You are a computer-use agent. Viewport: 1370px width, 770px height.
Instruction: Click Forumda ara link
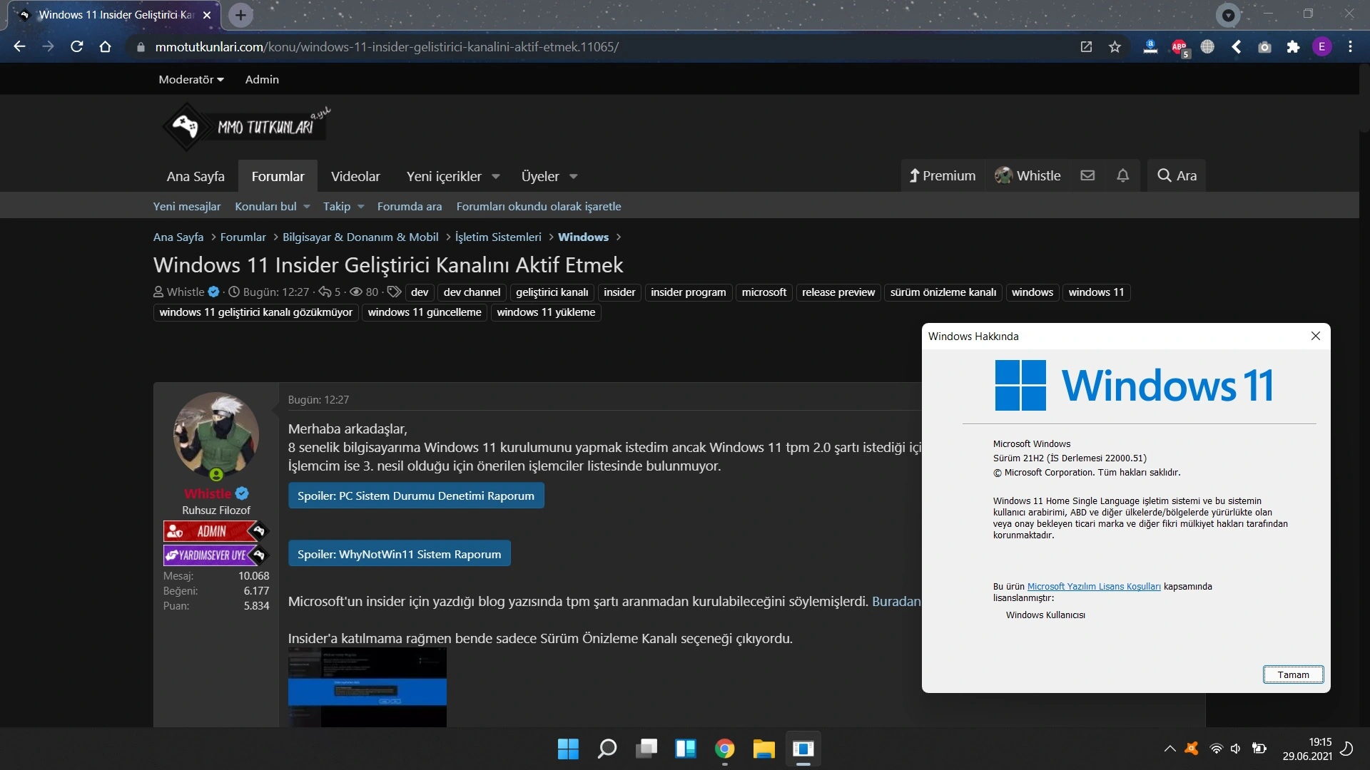click(x=410, y=207)
